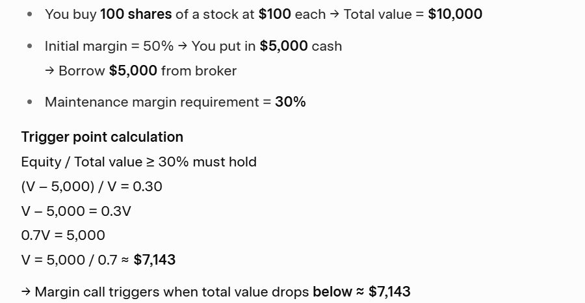Click the "Borrow" word in the broker line
The height and width of the screenshot is (303, 585).
[x=82, y=71]
